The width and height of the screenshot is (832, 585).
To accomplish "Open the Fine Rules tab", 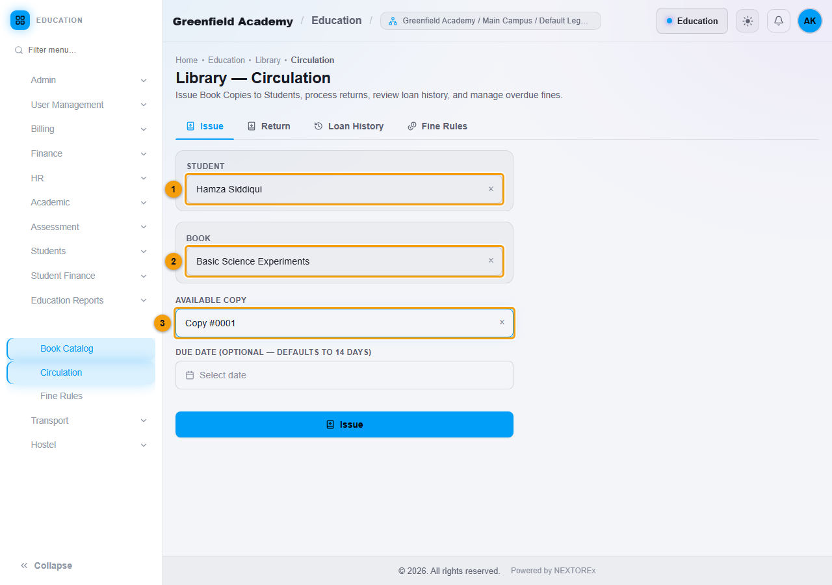I will [x=437, y=126].
